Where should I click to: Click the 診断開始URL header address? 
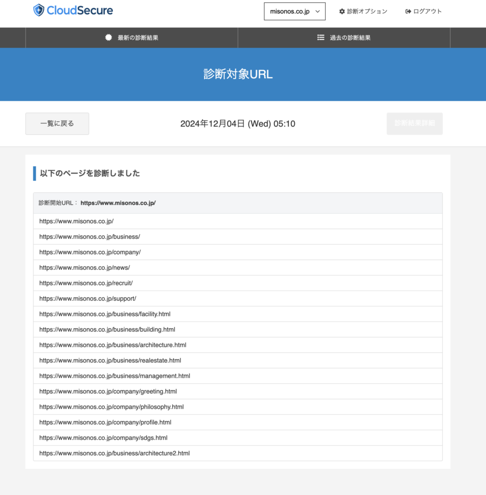click(x=118, y=203)
